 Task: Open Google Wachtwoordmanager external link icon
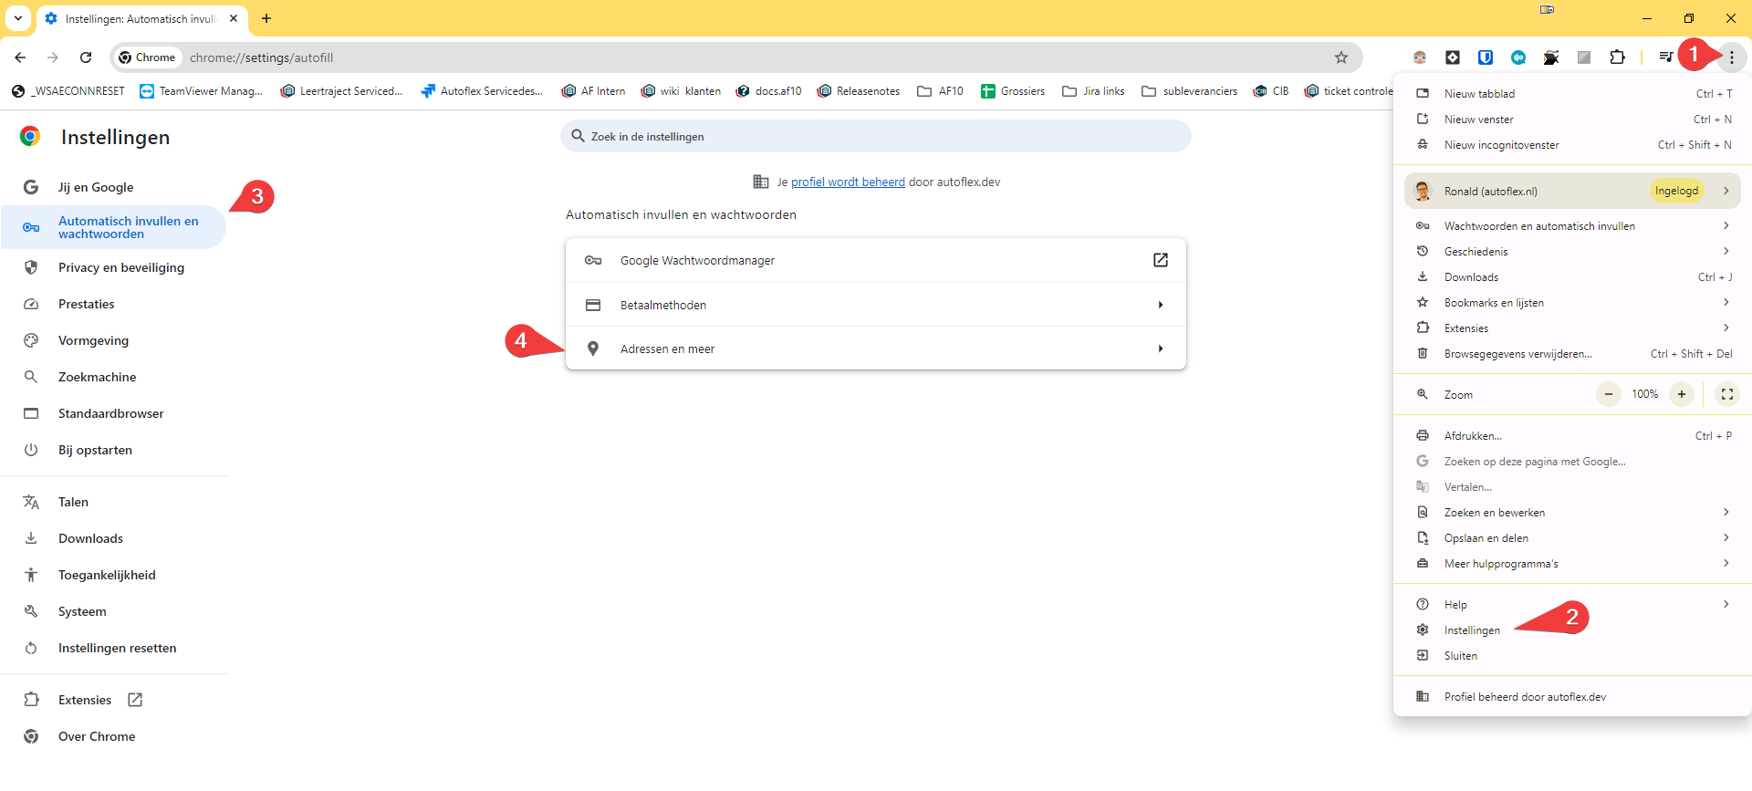tap(1160, 260)
